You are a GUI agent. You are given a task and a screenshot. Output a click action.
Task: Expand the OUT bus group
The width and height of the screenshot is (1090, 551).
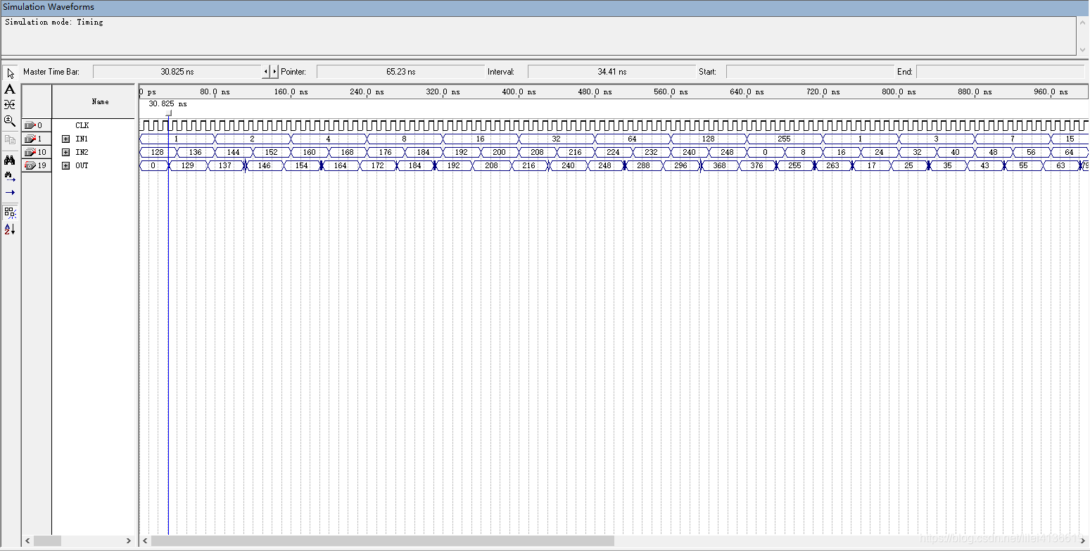(66, 165)
